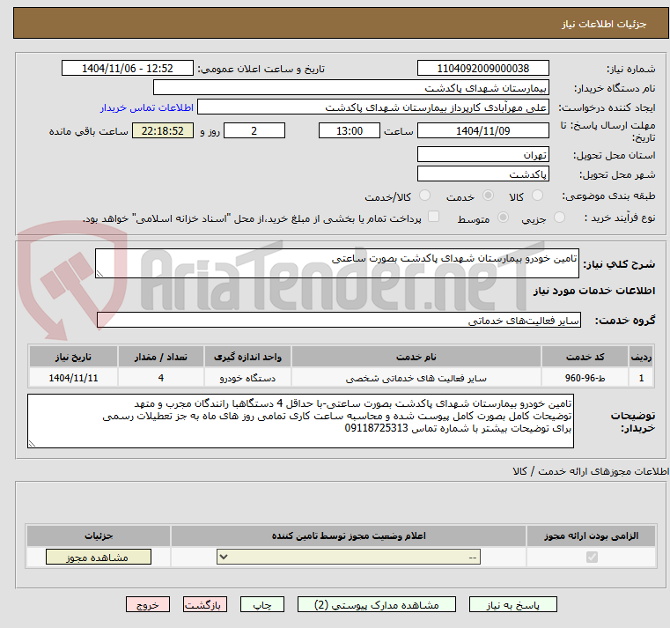The image size is (670, 628).
Task: Click the واحد اندازه گیری column header
Action: 247,357
